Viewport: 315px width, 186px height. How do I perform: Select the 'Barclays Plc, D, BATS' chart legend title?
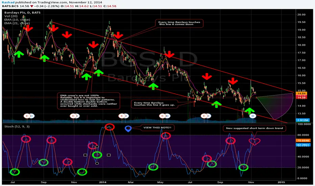point(22,13)
